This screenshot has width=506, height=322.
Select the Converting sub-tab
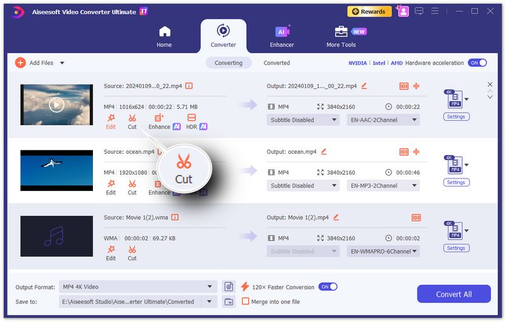tap(228, 63)
